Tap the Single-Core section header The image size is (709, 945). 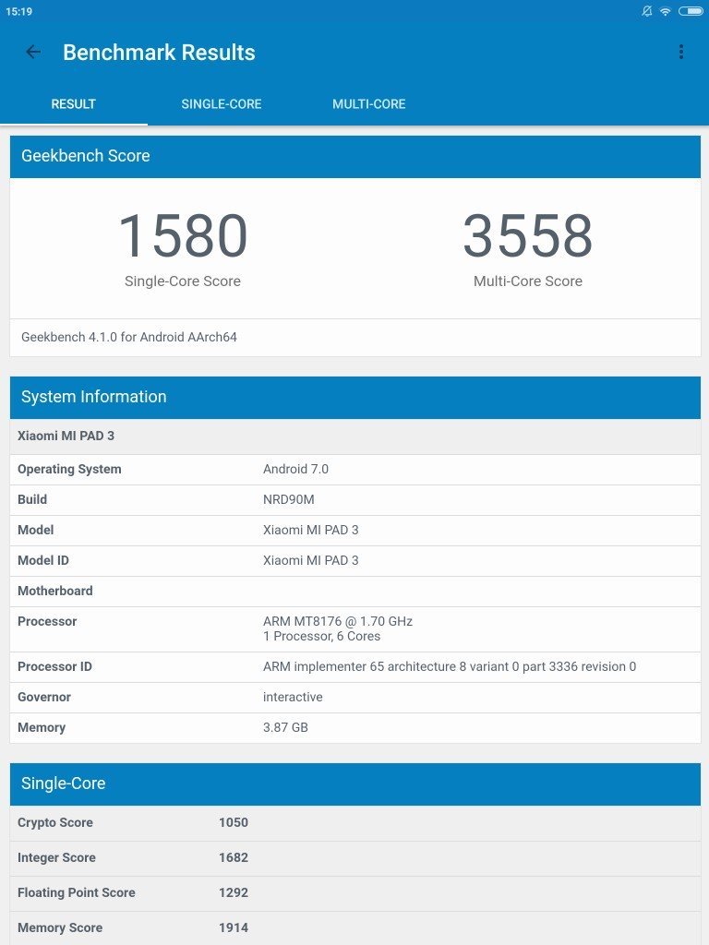(355, 784)
